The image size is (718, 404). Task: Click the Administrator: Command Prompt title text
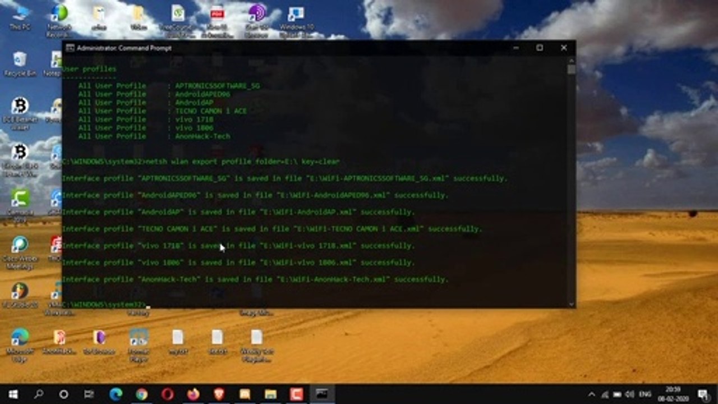[x=124, y=48]
